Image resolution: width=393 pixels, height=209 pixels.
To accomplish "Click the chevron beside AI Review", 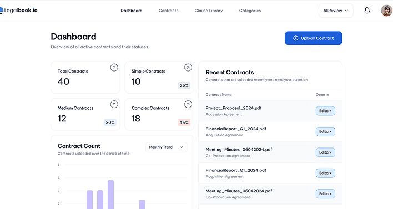I will [x=346, y=11].
